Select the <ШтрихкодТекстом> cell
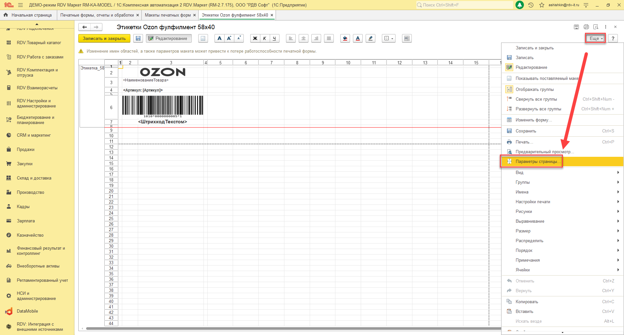 tap(162, 122)
